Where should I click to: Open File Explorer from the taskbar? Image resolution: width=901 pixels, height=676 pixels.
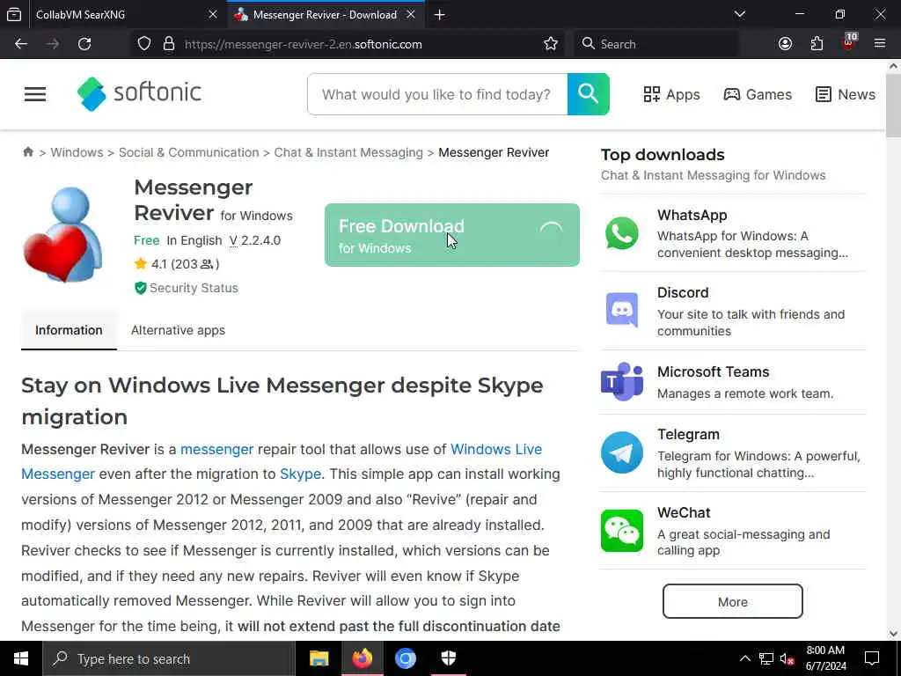(319, 658)
